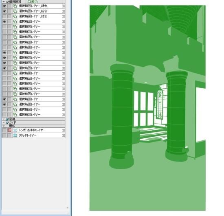Hide the topmost 選択範囲レイヤー_結合 layer
The image size is (224, 216).
pyautogui.click(x=5, y=6)
